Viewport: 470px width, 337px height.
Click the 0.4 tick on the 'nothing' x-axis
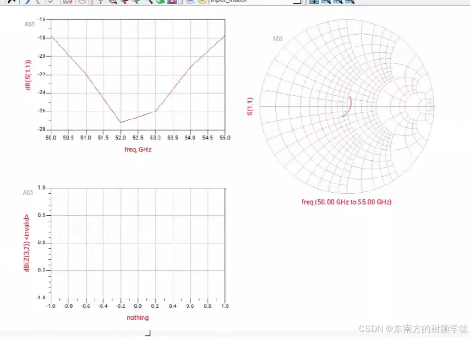(x=173, y=306)
